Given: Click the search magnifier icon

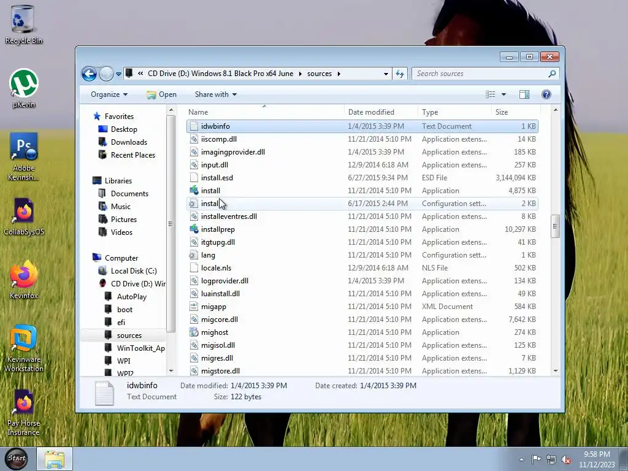Looking at the screenshot, I should (552, 74).
